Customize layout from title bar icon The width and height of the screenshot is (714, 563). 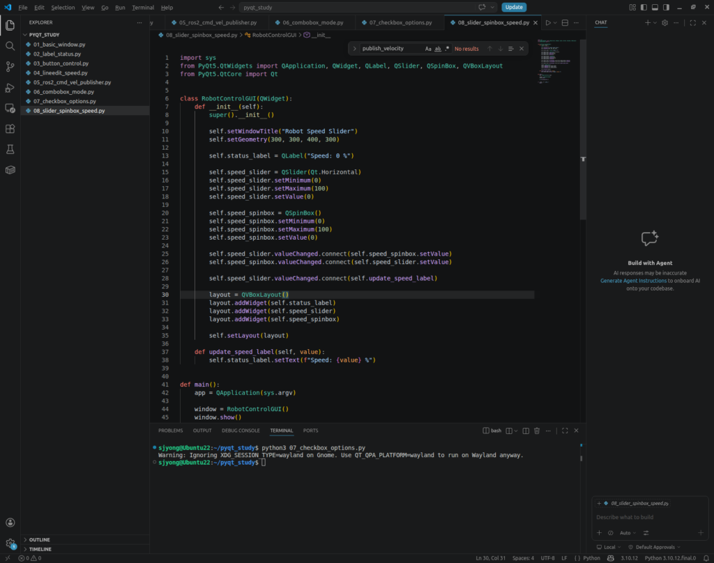coord(632,7)
